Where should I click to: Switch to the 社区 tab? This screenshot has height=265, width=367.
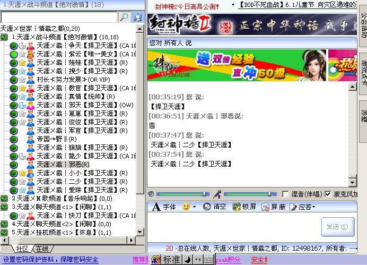(22, 249)
